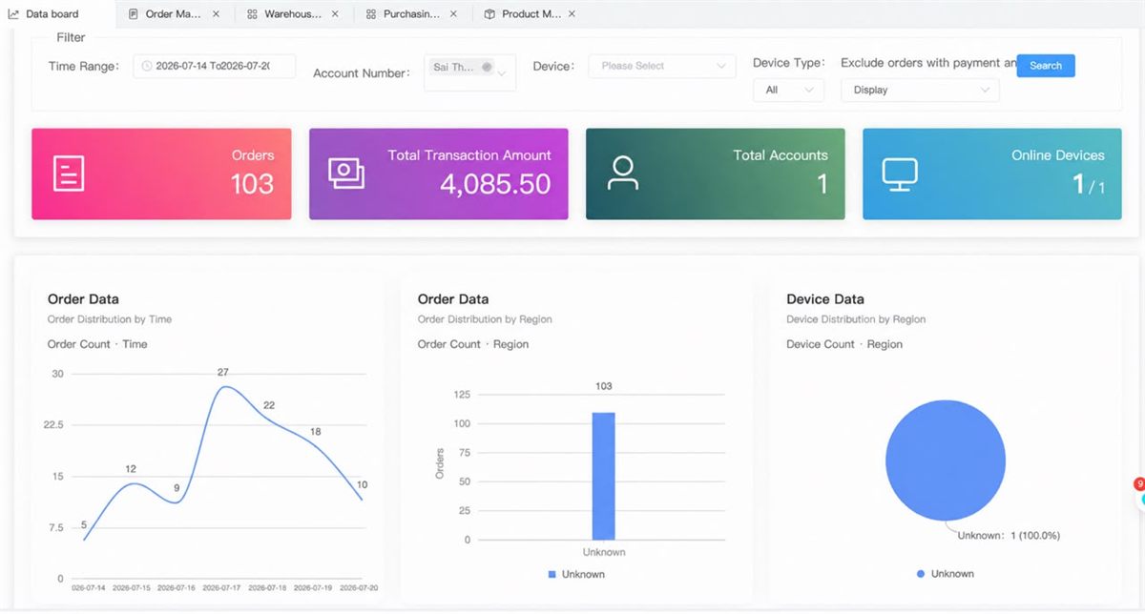1145x614 pixels.
Task: Click the Online Devices card
Action: 992,174
